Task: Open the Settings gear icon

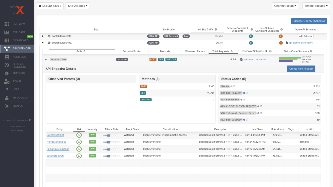Action: point(7,73)
